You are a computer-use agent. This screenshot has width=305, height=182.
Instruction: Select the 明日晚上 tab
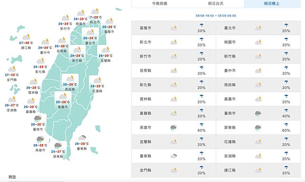coord(272,3)
